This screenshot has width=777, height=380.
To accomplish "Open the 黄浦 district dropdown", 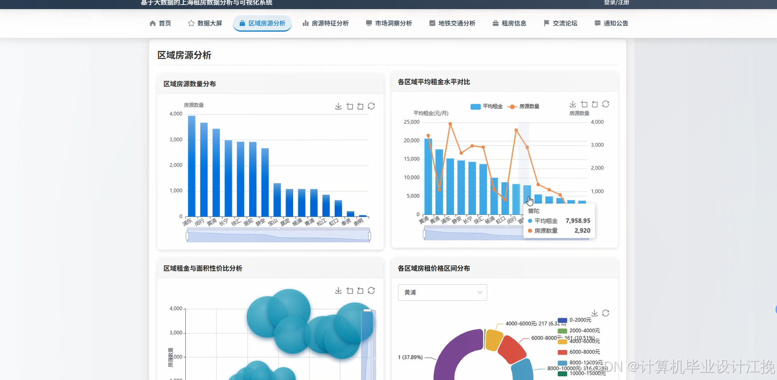I will click(x=442, y=292).
